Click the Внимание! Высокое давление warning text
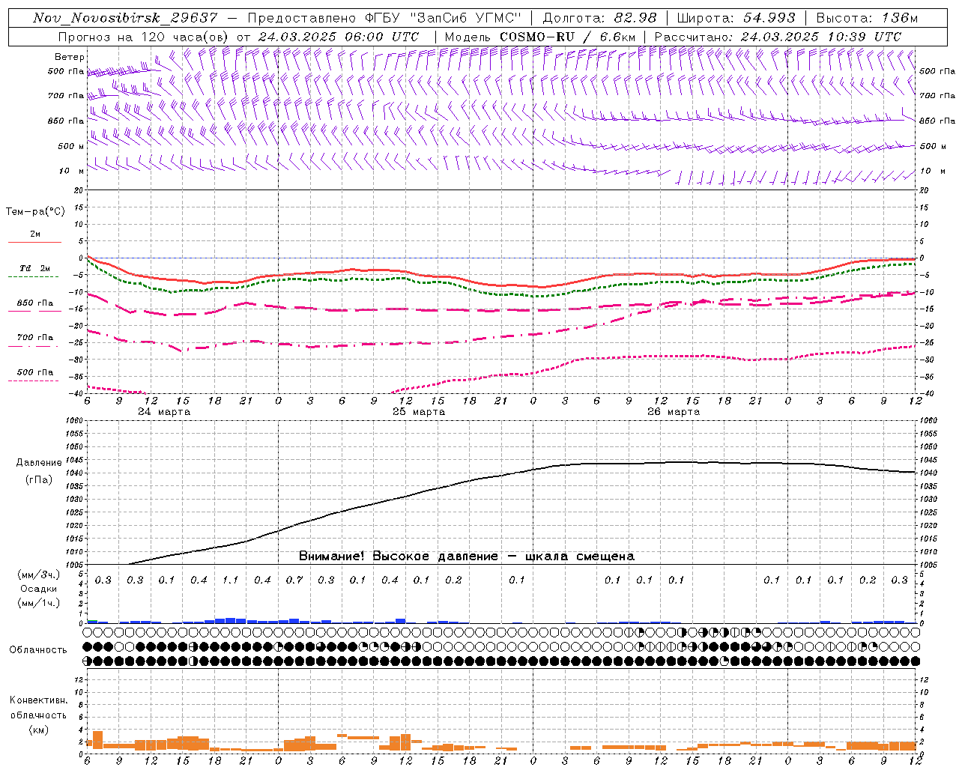The width and height of the screenshot is (959, 767). pos(467,557)
